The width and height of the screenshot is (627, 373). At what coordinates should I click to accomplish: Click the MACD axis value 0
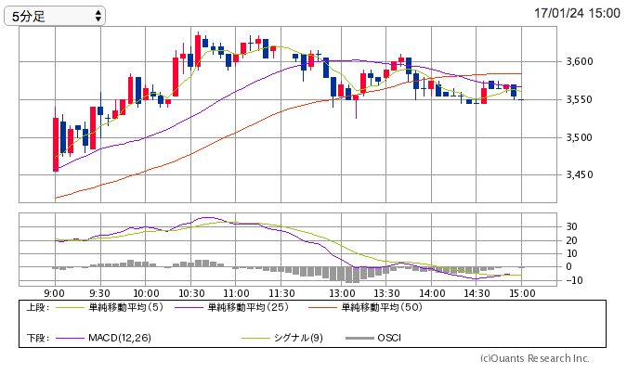(x=568, y=267)
